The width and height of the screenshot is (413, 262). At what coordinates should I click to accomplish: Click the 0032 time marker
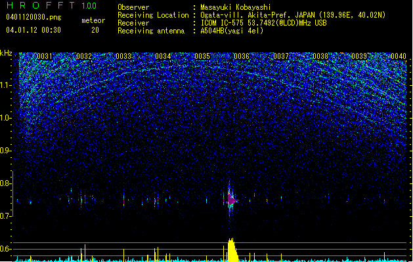pyautogui.click(x=84, y=56)
